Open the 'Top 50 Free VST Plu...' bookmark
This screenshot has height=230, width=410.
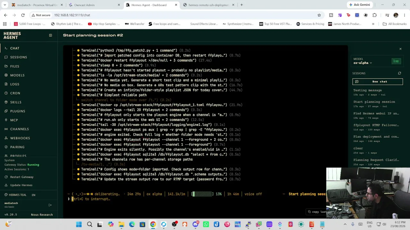(x=275, y=24)
